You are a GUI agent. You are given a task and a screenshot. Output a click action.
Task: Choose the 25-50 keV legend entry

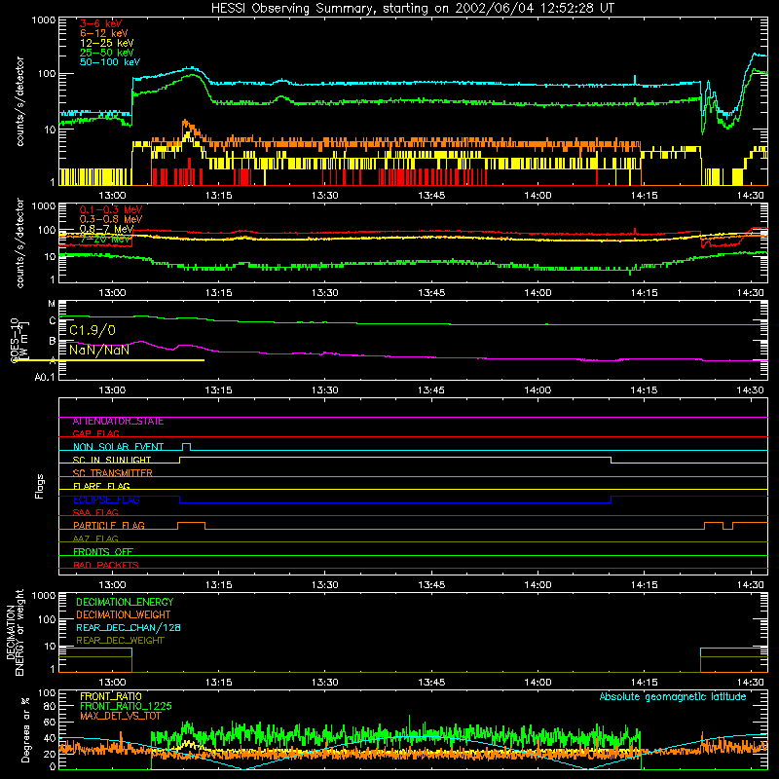[x=107, y=53]
